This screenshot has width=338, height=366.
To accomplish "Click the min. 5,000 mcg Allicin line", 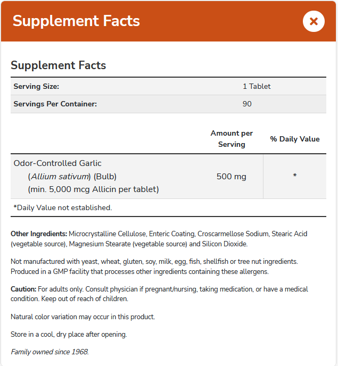I will pyautogui.click(x=93, y=189).
